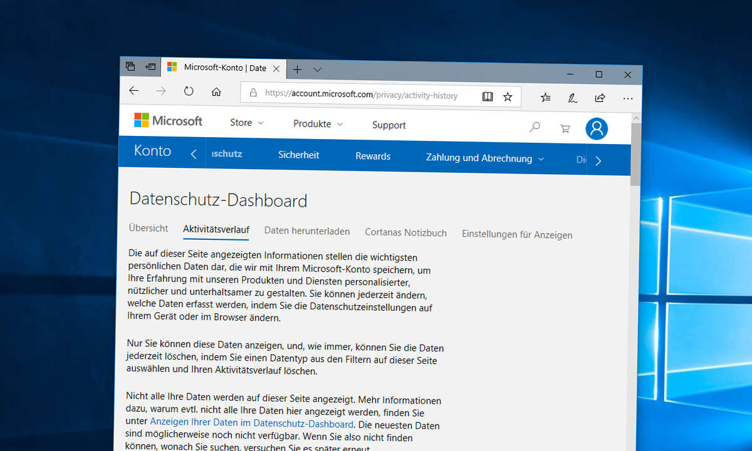The image size is (752, 451).
Task: Go back with the browser back arrow
Action: click(133, 91)
